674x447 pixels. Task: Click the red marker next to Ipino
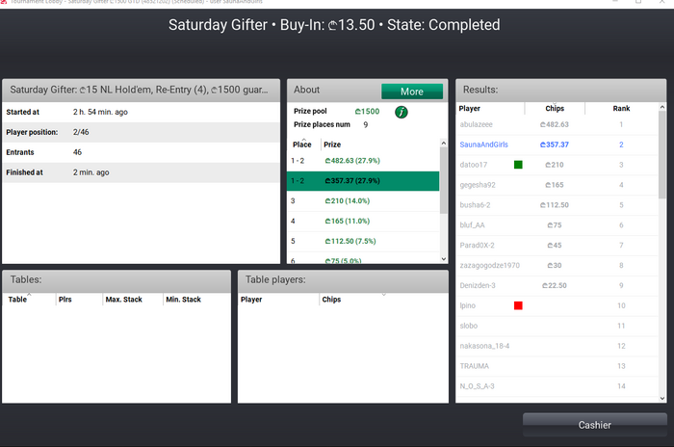tap(518, 305)
